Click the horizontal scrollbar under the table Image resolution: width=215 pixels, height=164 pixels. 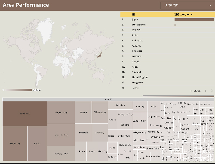tap(178, 96)
